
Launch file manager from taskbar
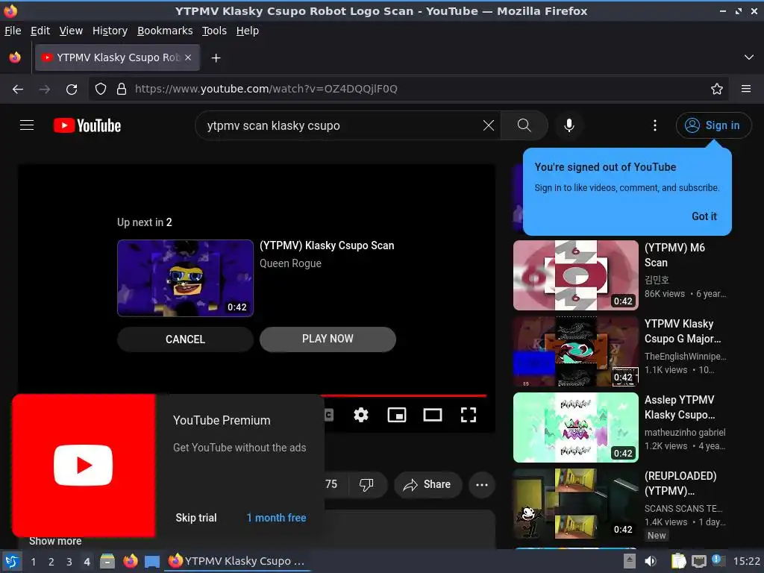[107, 561]
